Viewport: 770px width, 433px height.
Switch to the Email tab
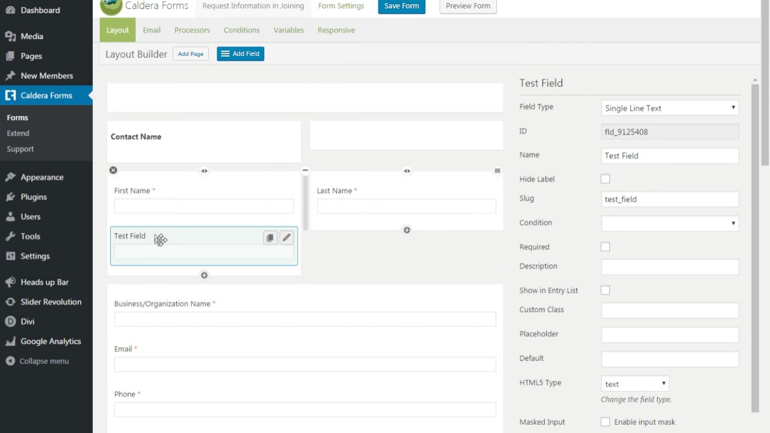tap(152, 30)
